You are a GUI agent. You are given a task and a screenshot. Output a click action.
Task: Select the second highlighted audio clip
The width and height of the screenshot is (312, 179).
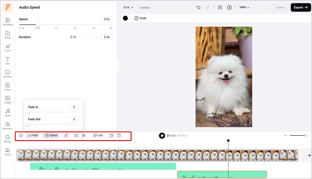pyautogui.click(x=222, y=174)
